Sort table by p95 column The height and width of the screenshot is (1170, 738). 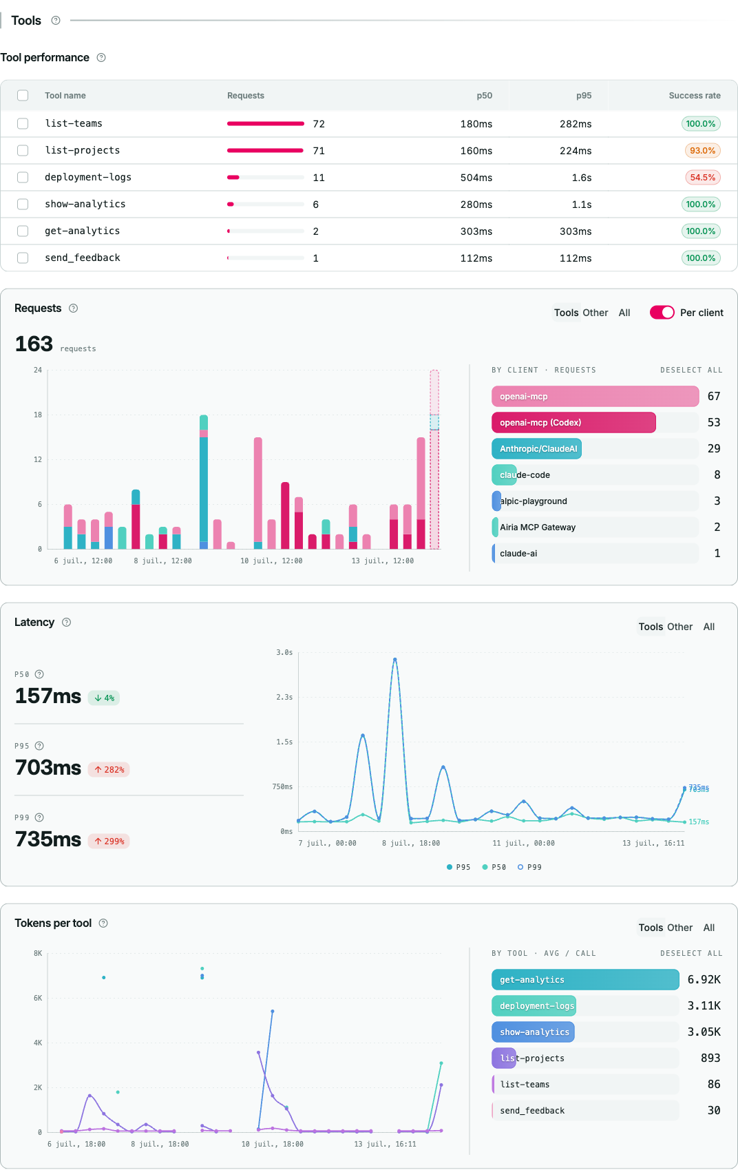[584, 96]
